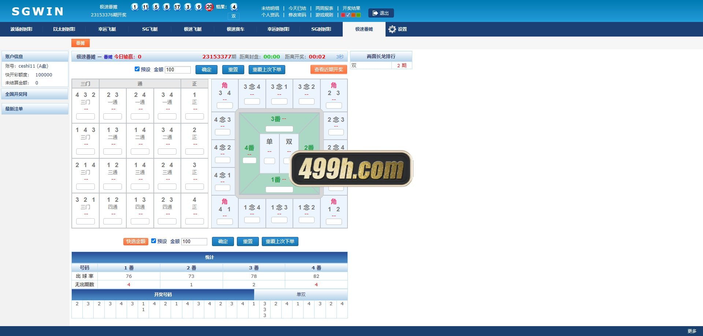Toggle the top 预设 checkbox
The image size is (703, 336).
tap(137, 69)
